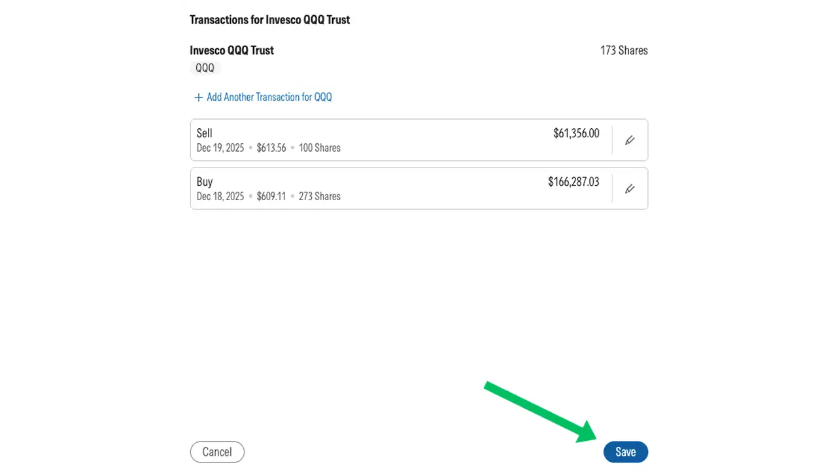Image resolution: width=837 pixels, height=471 pixels.
Task: Click the $613.56 price detail on Sell row
Action: [271, 148]
